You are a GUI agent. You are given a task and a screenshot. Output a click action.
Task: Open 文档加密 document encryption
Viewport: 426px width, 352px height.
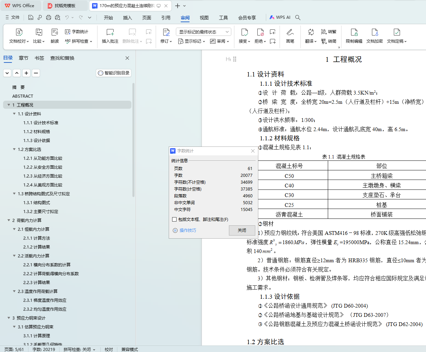click(375, 36)
